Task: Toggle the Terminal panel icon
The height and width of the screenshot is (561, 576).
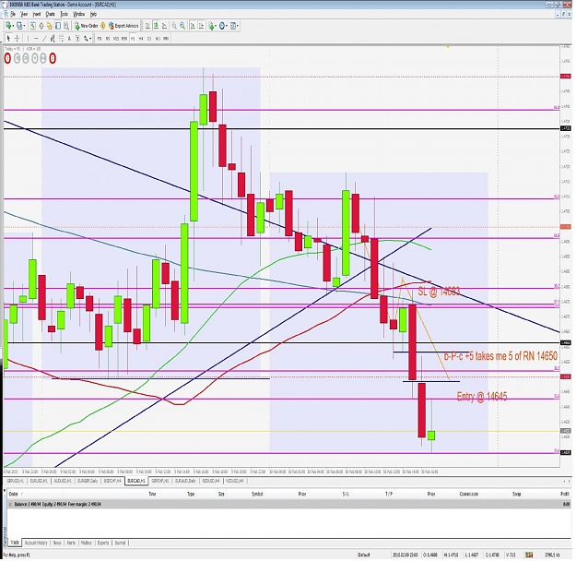Action: coord(58,26)
